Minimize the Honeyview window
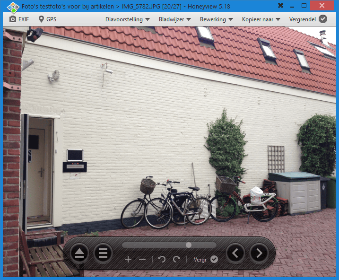The image size is (339, 280). point(292,7)
